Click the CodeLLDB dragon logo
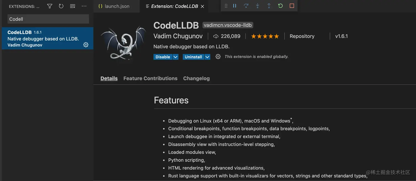Screen dimensions: 416x181 123,43
